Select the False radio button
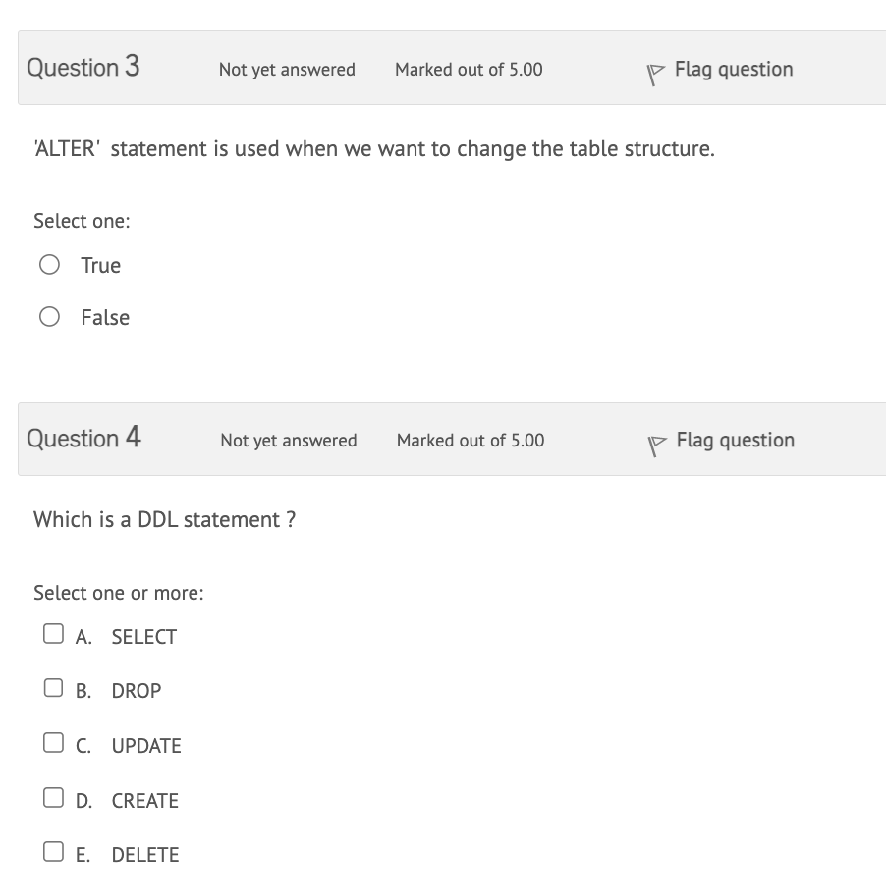Screen dimensions: 886x893 click(x=49, y=317)
